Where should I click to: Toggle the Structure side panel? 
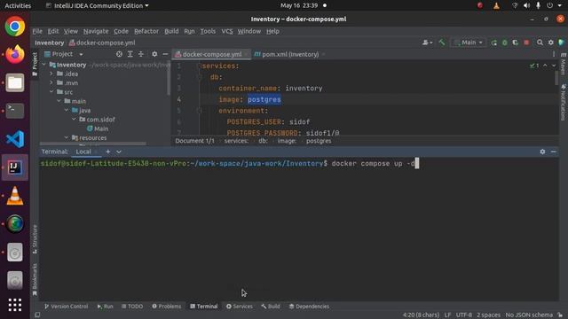pos(35,239)
